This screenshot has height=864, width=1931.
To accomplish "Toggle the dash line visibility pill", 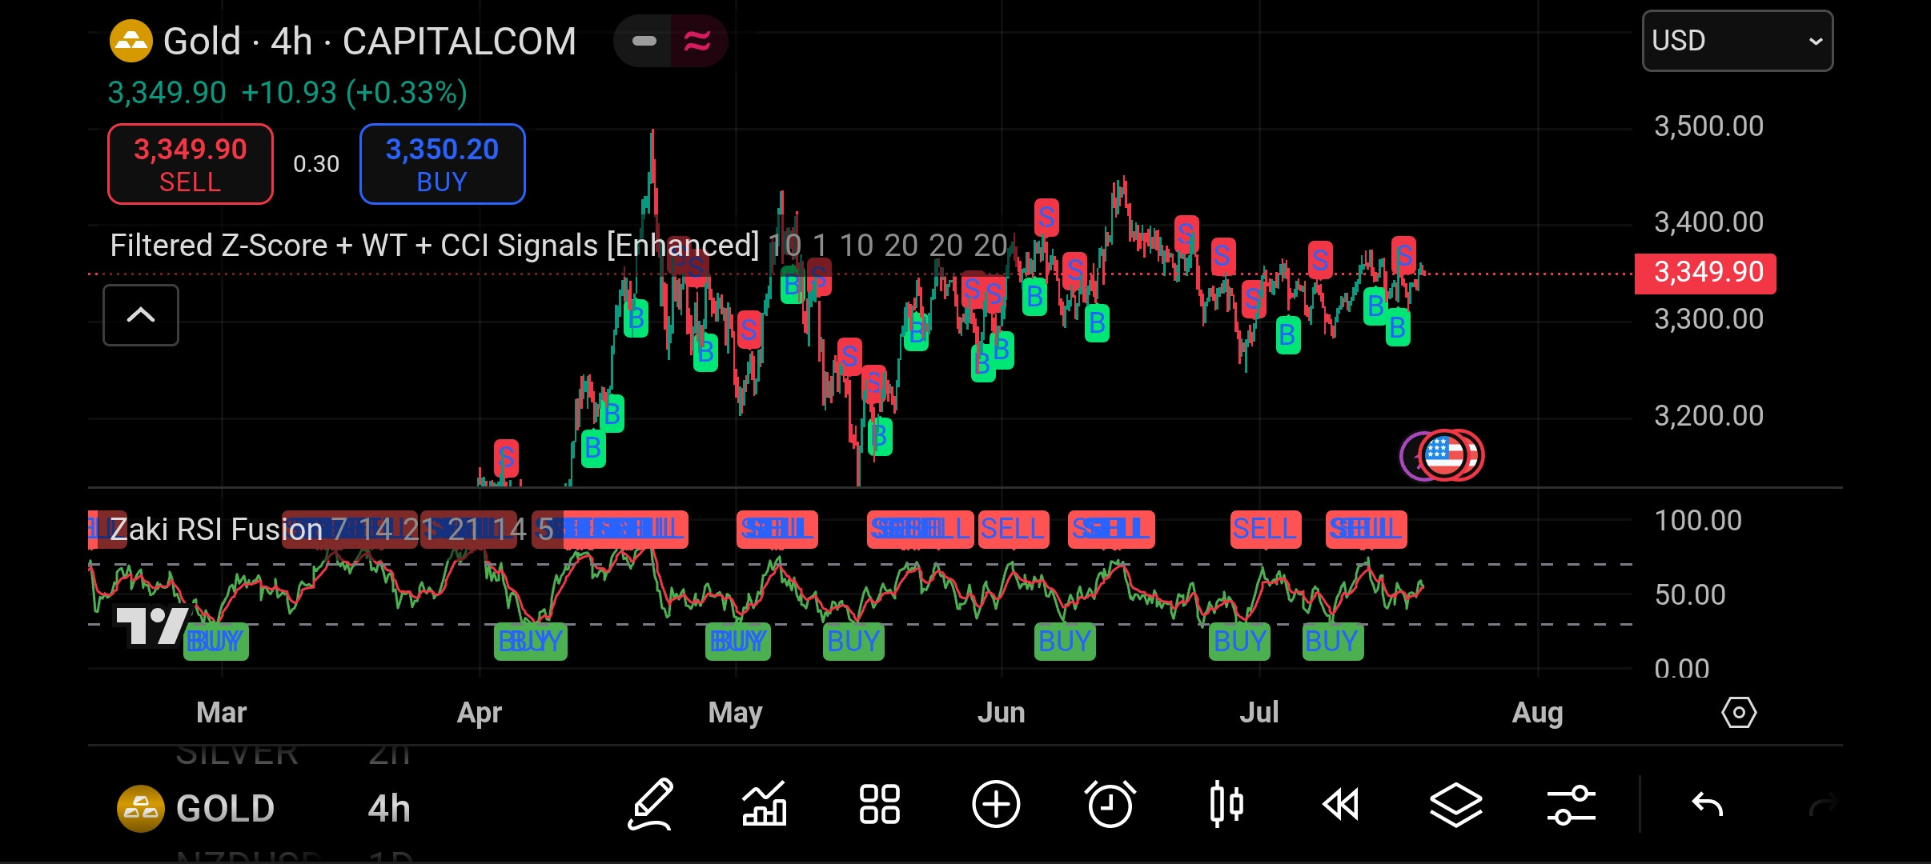I will tap(644, 41).
